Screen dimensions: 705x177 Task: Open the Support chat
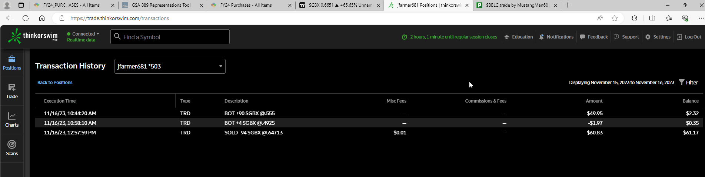click(626, 37)
